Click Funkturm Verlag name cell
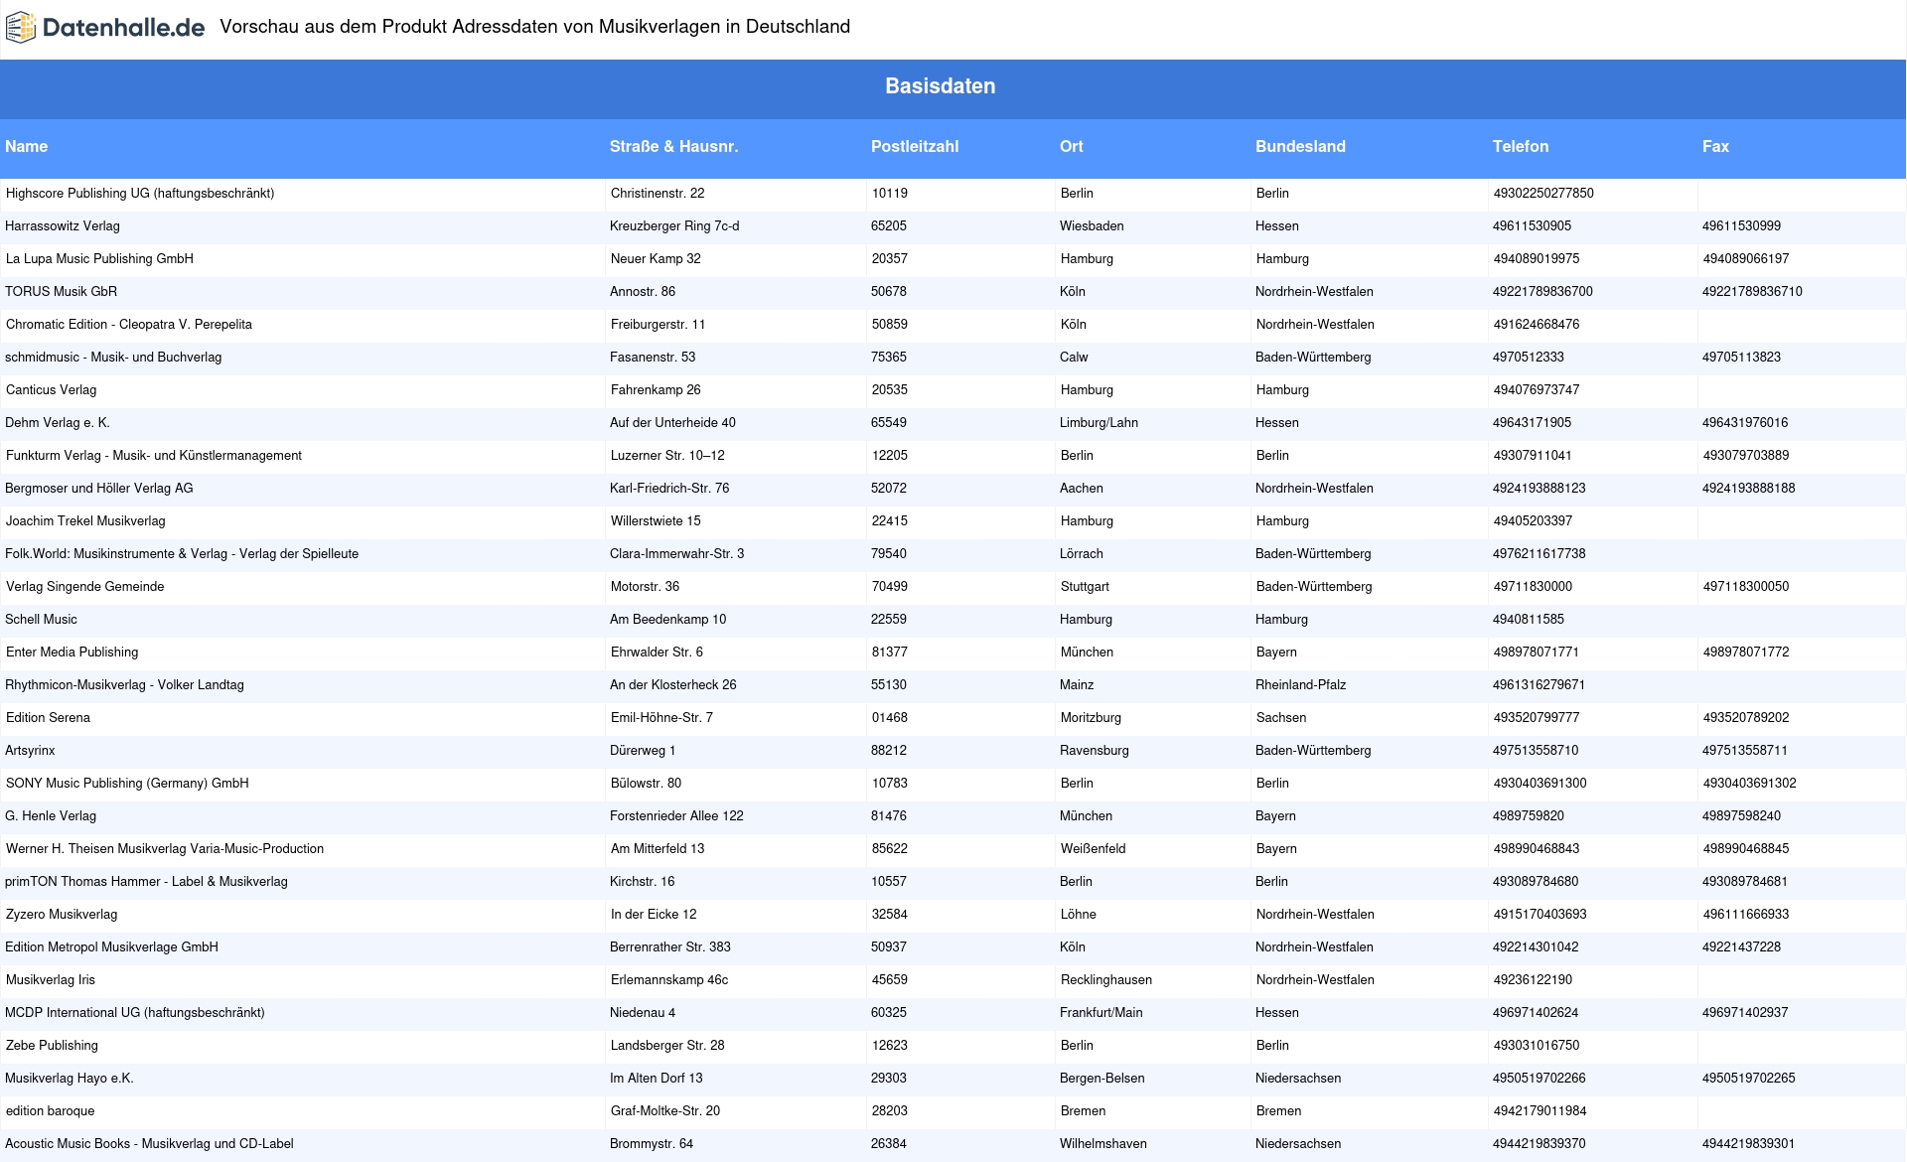Screen dimensions: 1907x1162 [x=154, y=456]
